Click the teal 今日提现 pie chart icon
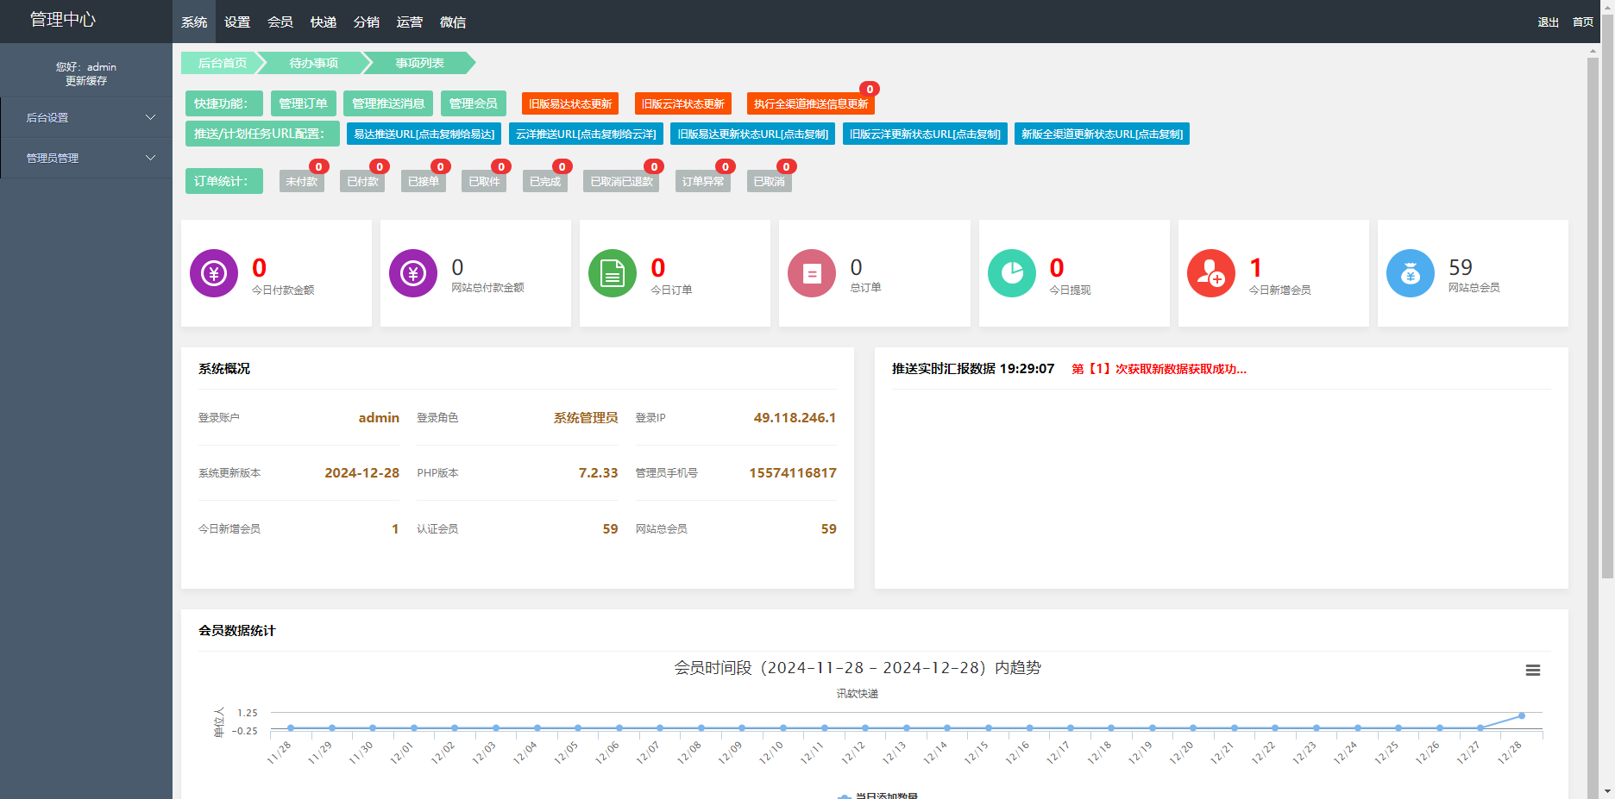The image size is (1615, 799). point(1011,272)
